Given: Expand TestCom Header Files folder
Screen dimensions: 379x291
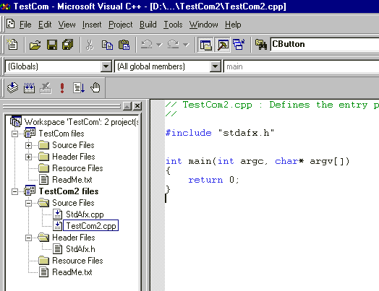Looking at the screenshot, I should click(x=28, y=157).
